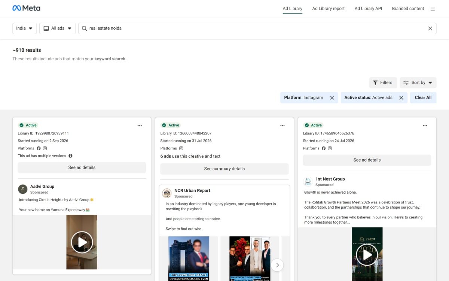Image resolution: width=449 pixels, height=281 pixels.
Task: Click 'Swipe to find out who.' text
Action: (184, 229)
